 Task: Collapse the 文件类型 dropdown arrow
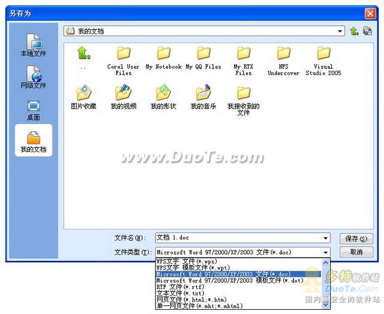pyautogui.click(x=326, y=253)
